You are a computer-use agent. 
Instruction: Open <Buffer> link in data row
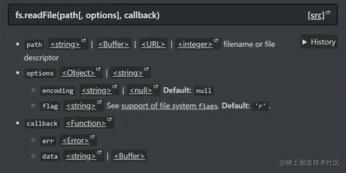(129, 156)
